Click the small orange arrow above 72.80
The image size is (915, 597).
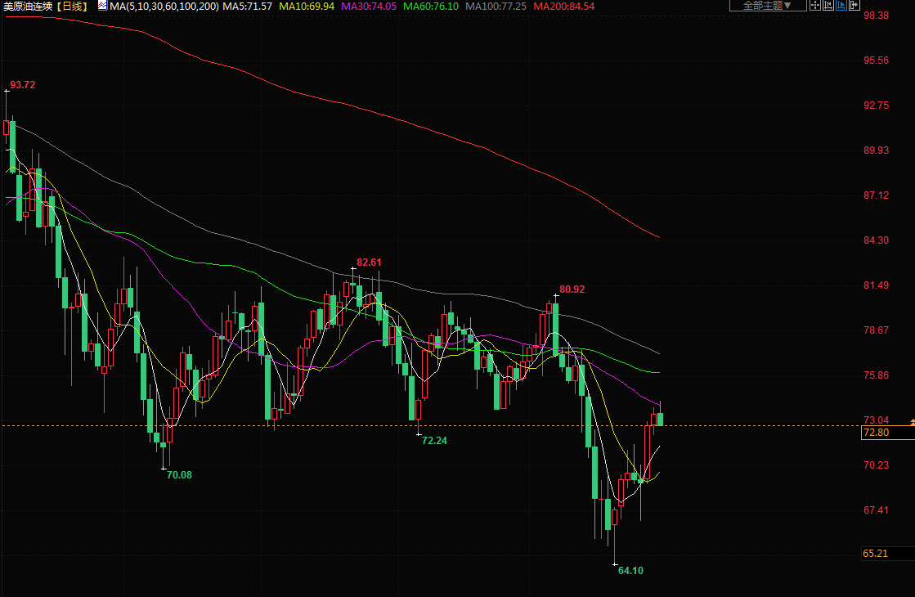click(x=912, y=420)
